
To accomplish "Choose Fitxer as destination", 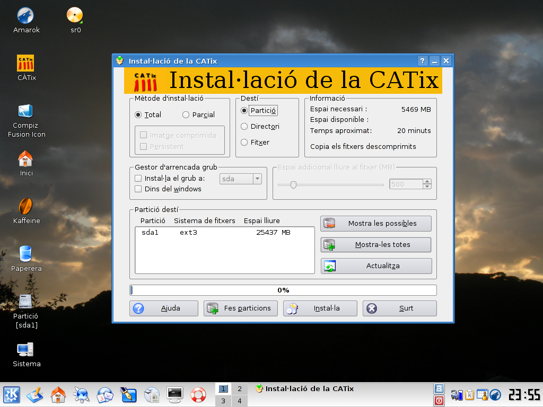I will coord(255,142).
